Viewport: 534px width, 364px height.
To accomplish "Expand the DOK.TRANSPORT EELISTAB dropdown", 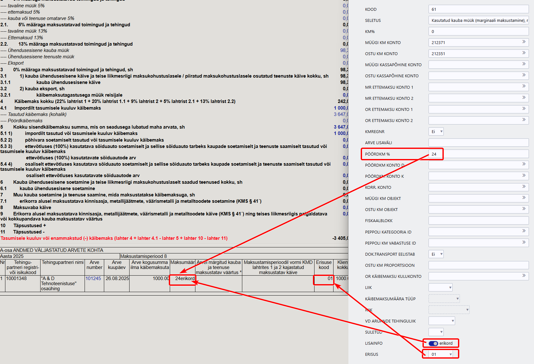I will (436, 254).
